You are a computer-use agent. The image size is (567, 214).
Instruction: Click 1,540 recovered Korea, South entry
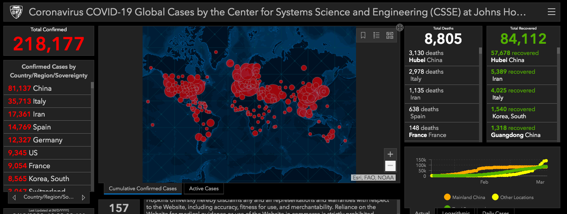(x=522, y=113)
